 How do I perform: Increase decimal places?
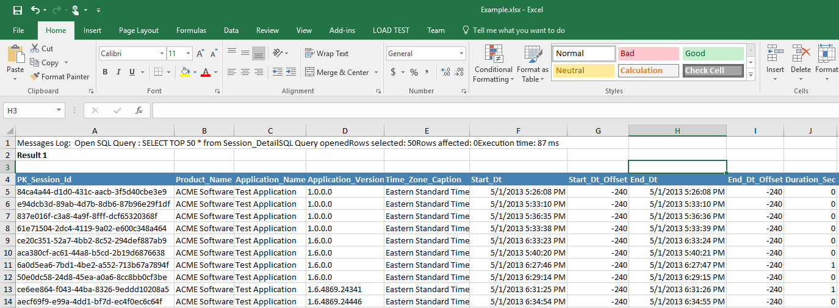pyautogui.click(x=445, y=72)
